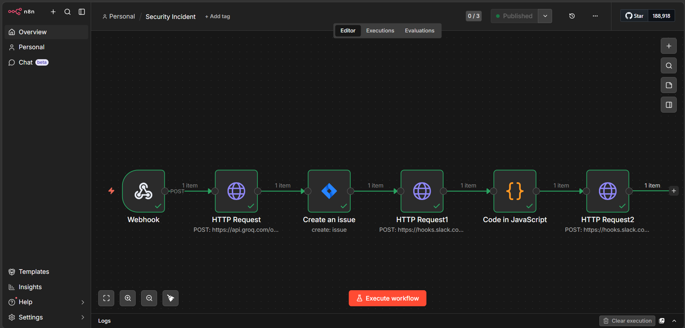Viewport: 685px width, 328px height.
Task: Click the tidy up workflow icon
Action: 171,298
